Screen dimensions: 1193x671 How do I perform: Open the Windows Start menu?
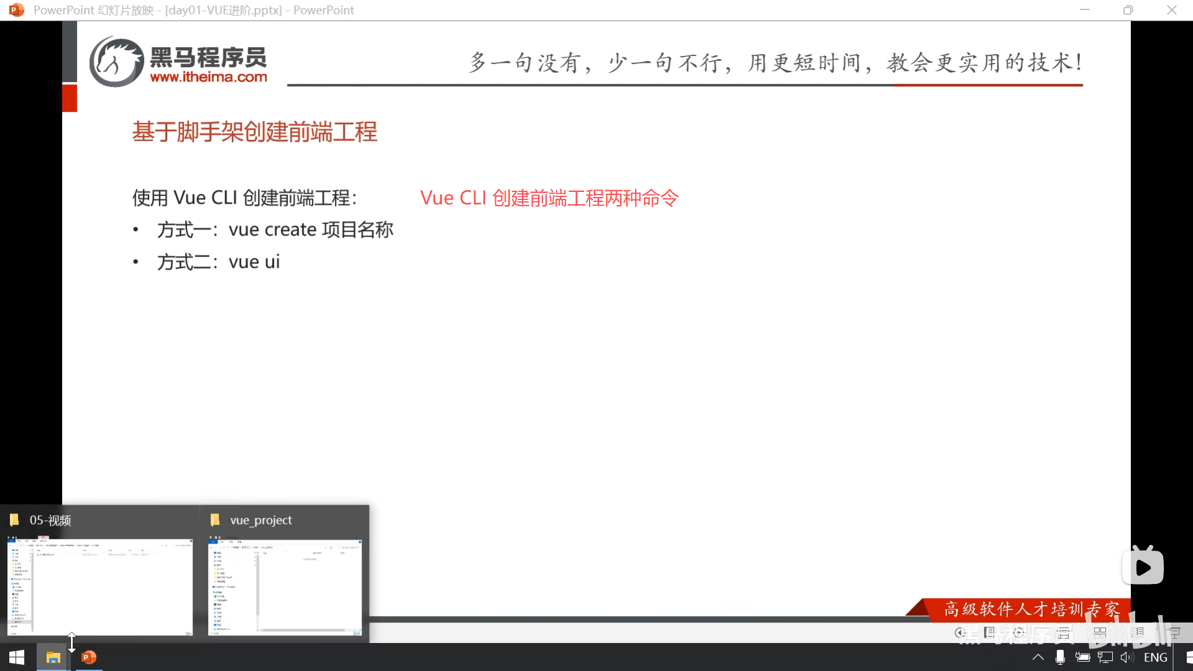(x=17, y=657)
